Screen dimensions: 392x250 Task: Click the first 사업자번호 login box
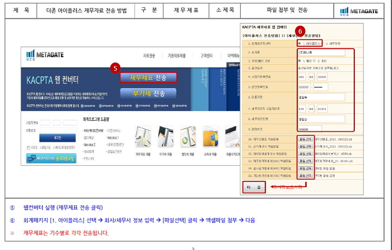45,123
